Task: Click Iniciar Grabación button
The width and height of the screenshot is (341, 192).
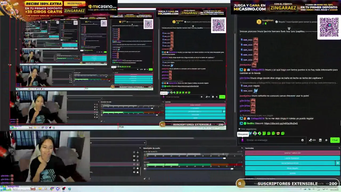Action: pyautogui.click(x=293, y=158)
